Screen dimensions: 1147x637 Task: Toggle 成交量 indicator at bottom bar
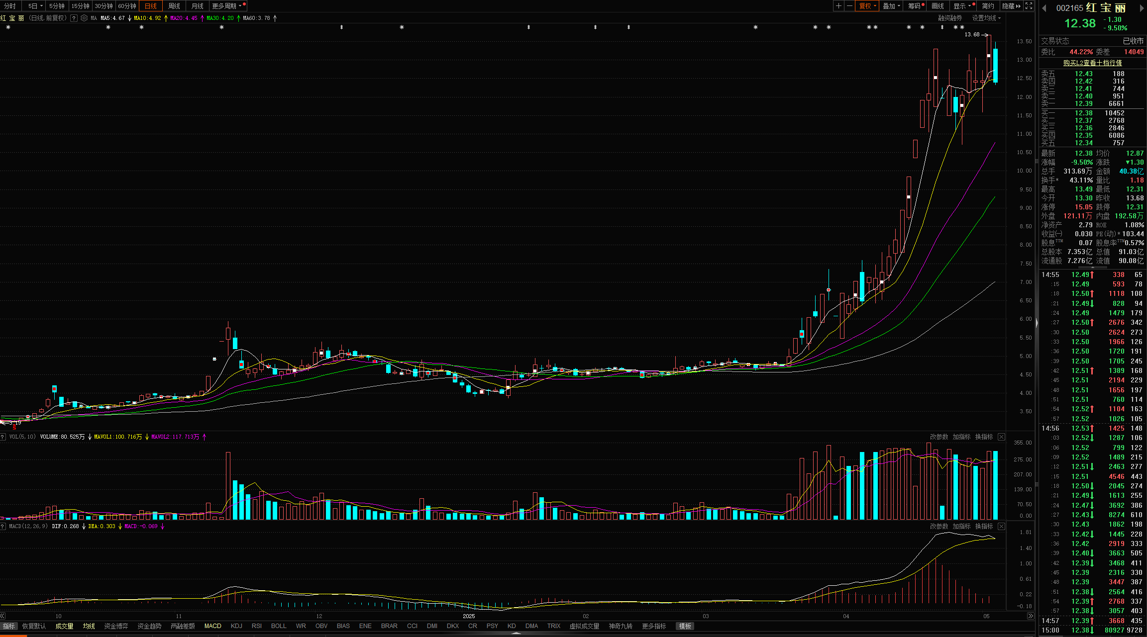click(x=64, y=626)
